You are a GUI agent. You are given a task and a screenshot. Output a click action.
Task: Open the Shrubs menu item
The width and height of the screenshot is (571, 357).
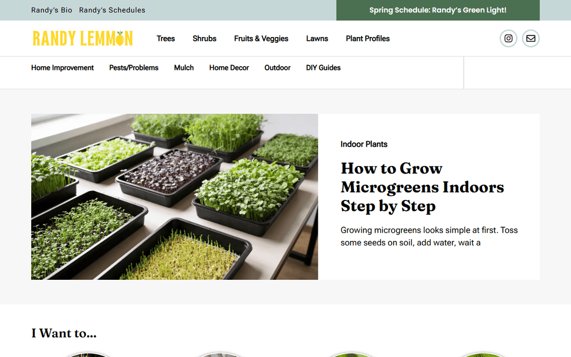(204, 39)
